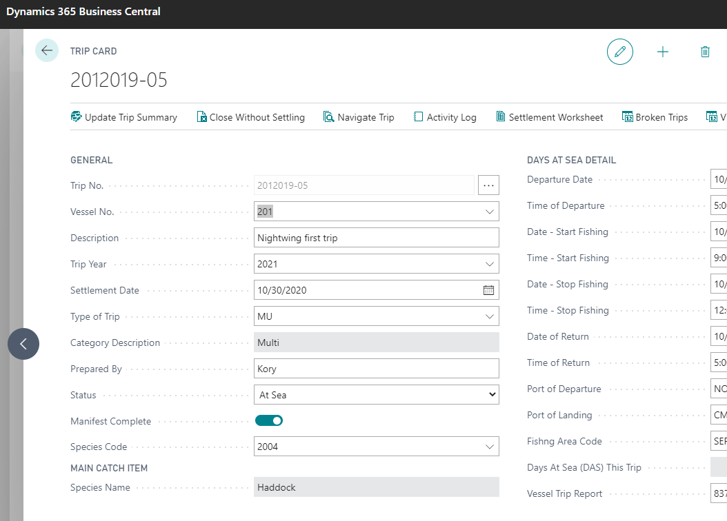This screenshot has width=727, height=521.
Task: Click the back arrow to leave Trip Card
Action: 46,50
